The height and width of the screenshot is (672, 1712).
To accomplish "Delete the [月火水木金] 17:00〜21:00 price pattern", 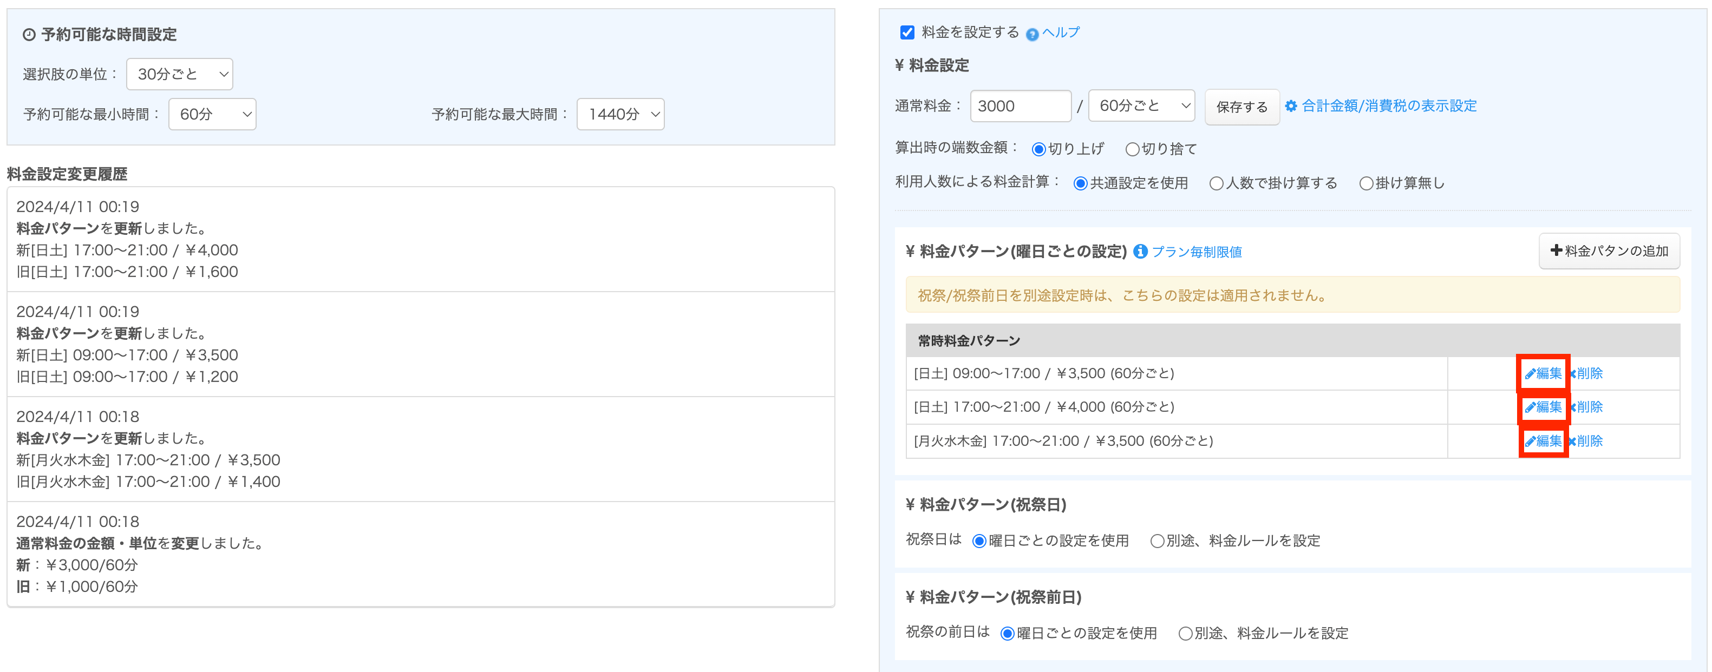I will 1589,441.
